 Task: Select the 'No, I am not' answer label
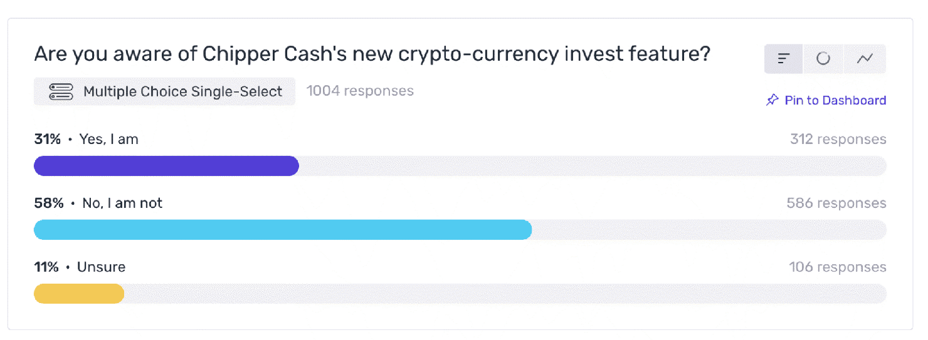[122, 203]
